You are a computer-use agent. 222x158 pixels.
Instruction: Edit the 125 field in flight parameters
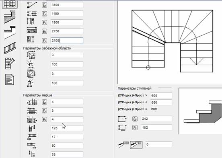[67, 128]
